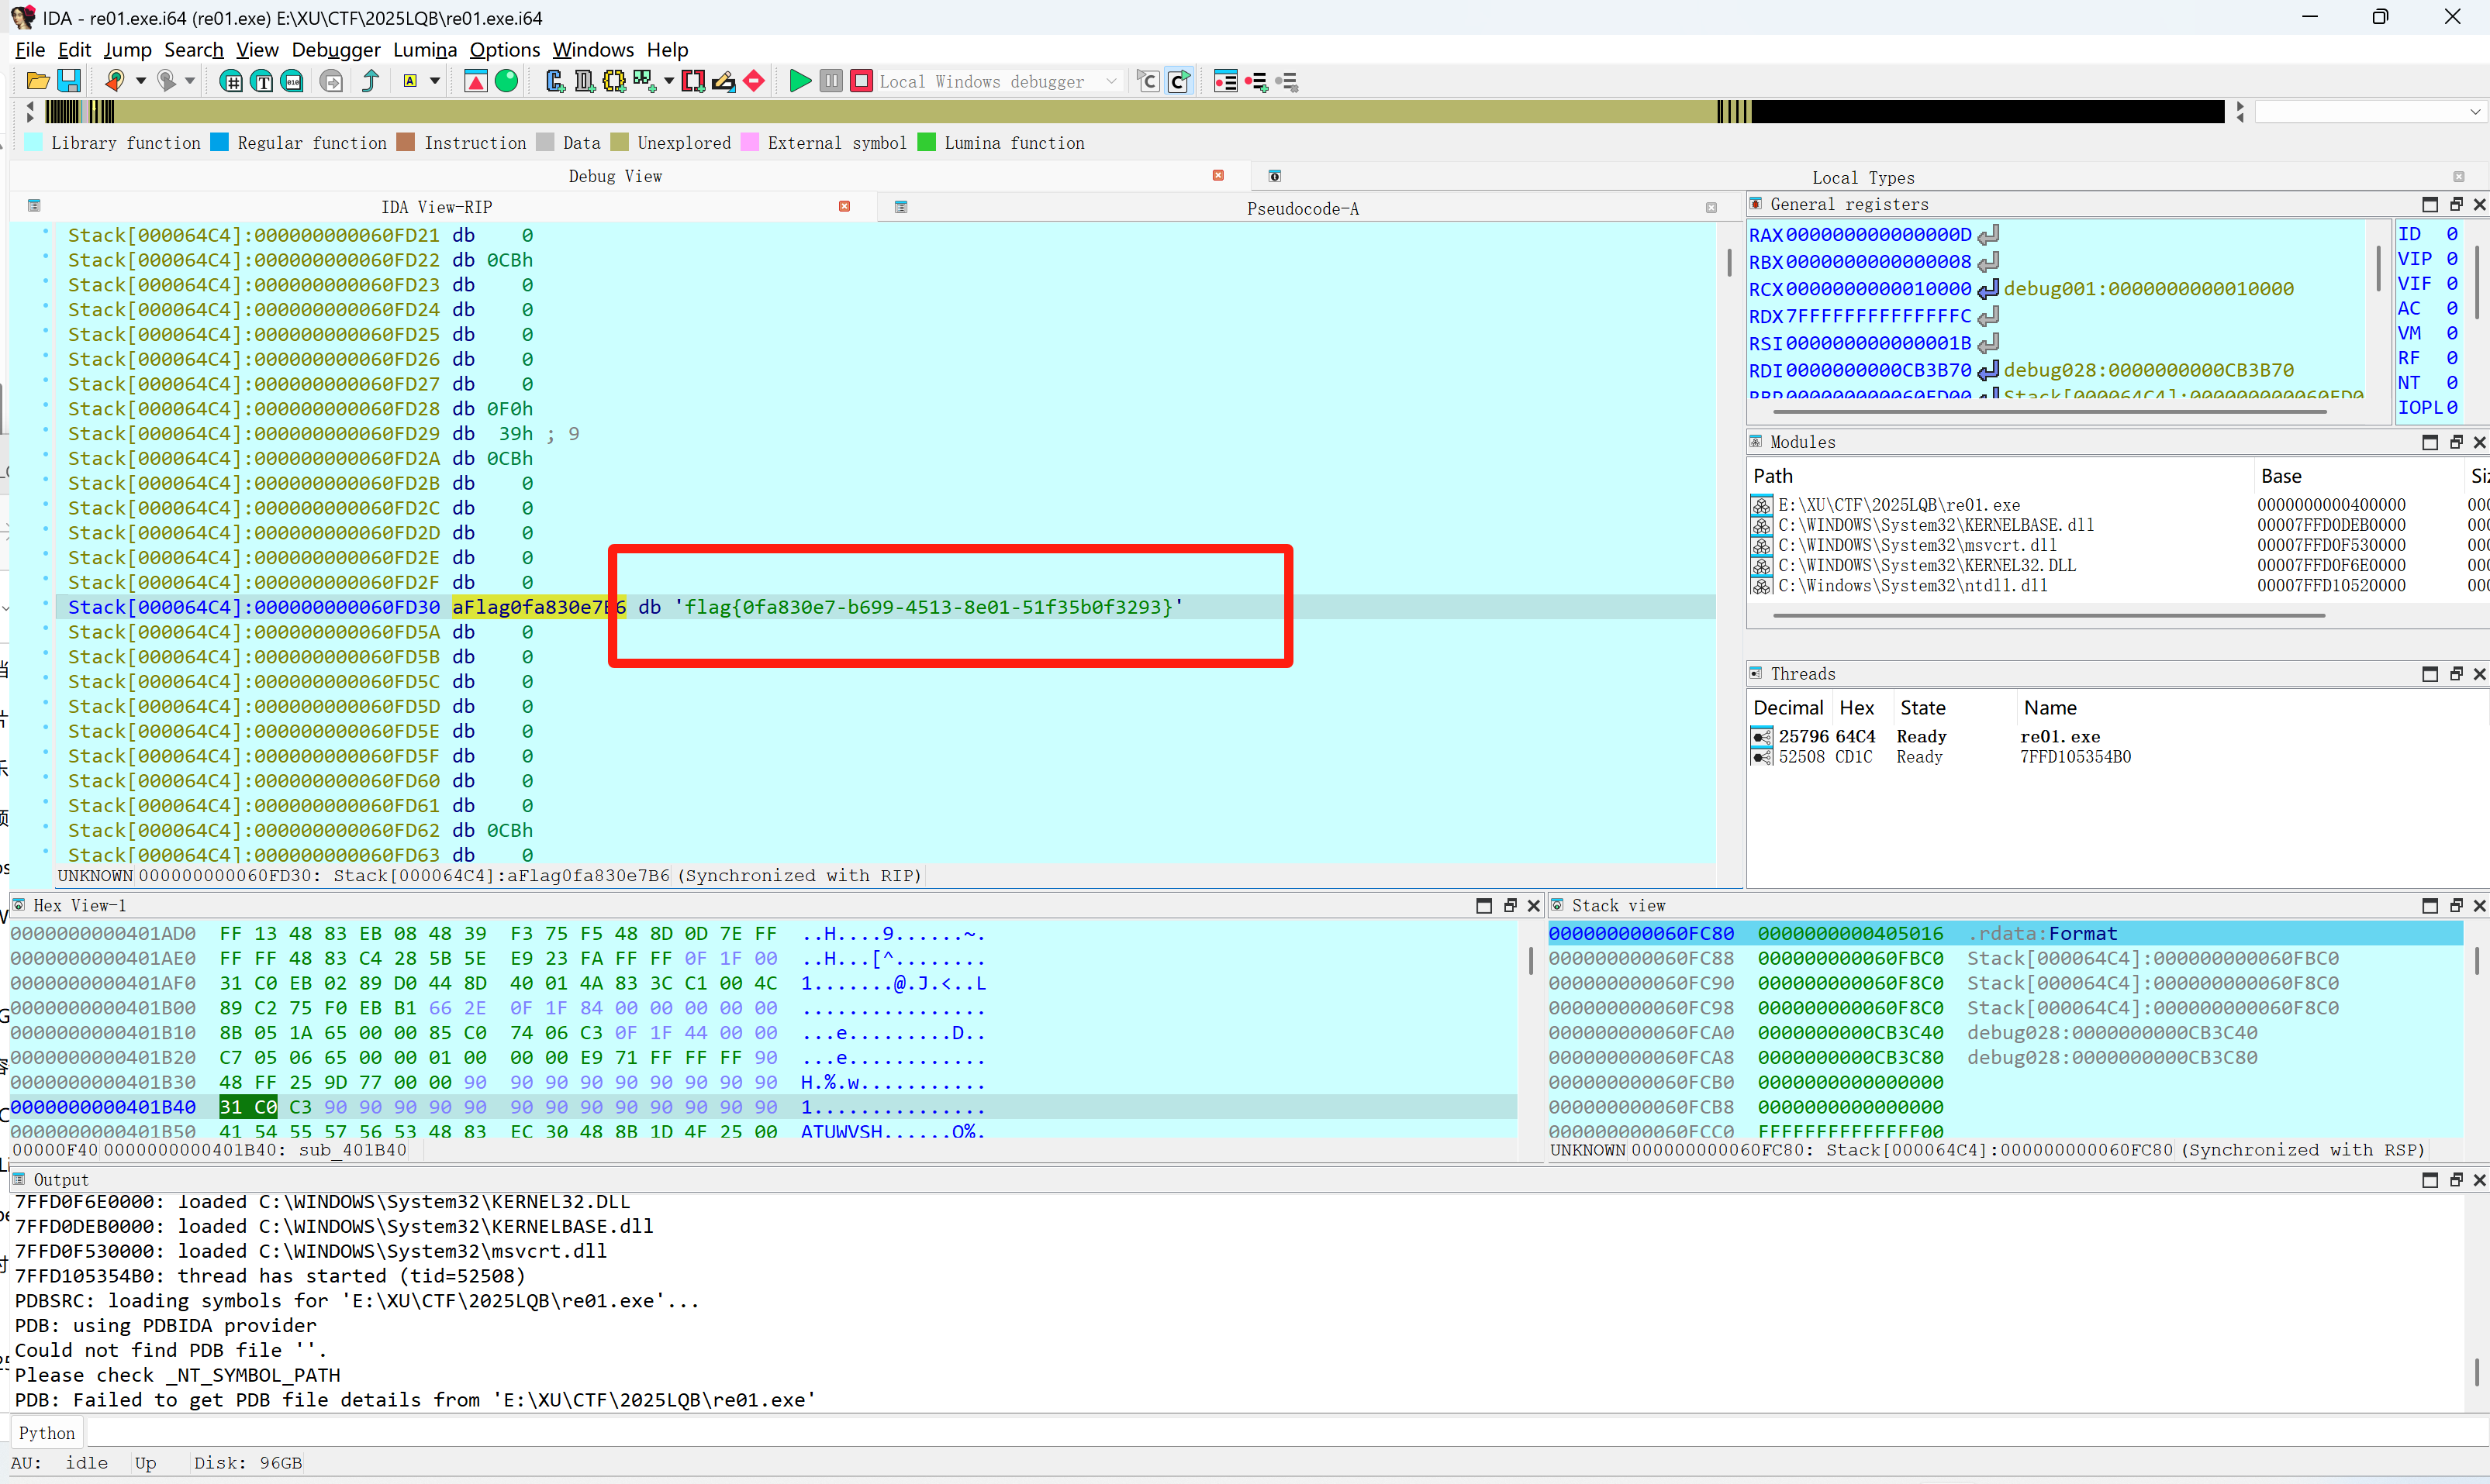Start the process with green play button
This screenshot has height=1484, width=2490.
tap(799, 81)
